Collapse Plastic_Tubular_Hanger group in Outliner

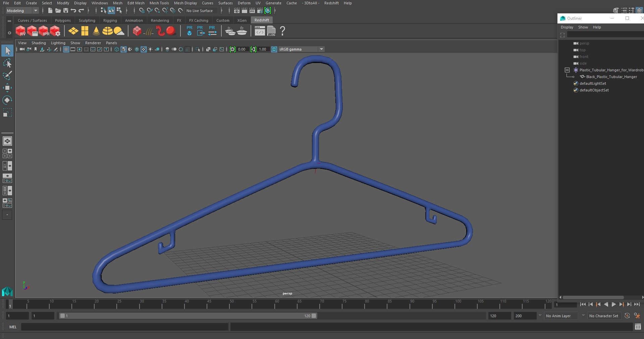[567, 70]
